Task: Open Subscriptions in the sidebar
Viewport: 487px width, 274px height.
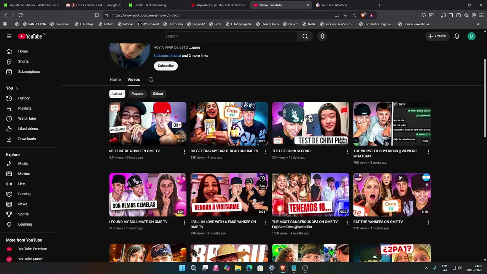Action: [29, 72]
